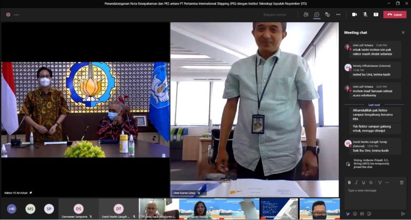
Task: Open the emoji picker below message box
Action: [355, 214]
